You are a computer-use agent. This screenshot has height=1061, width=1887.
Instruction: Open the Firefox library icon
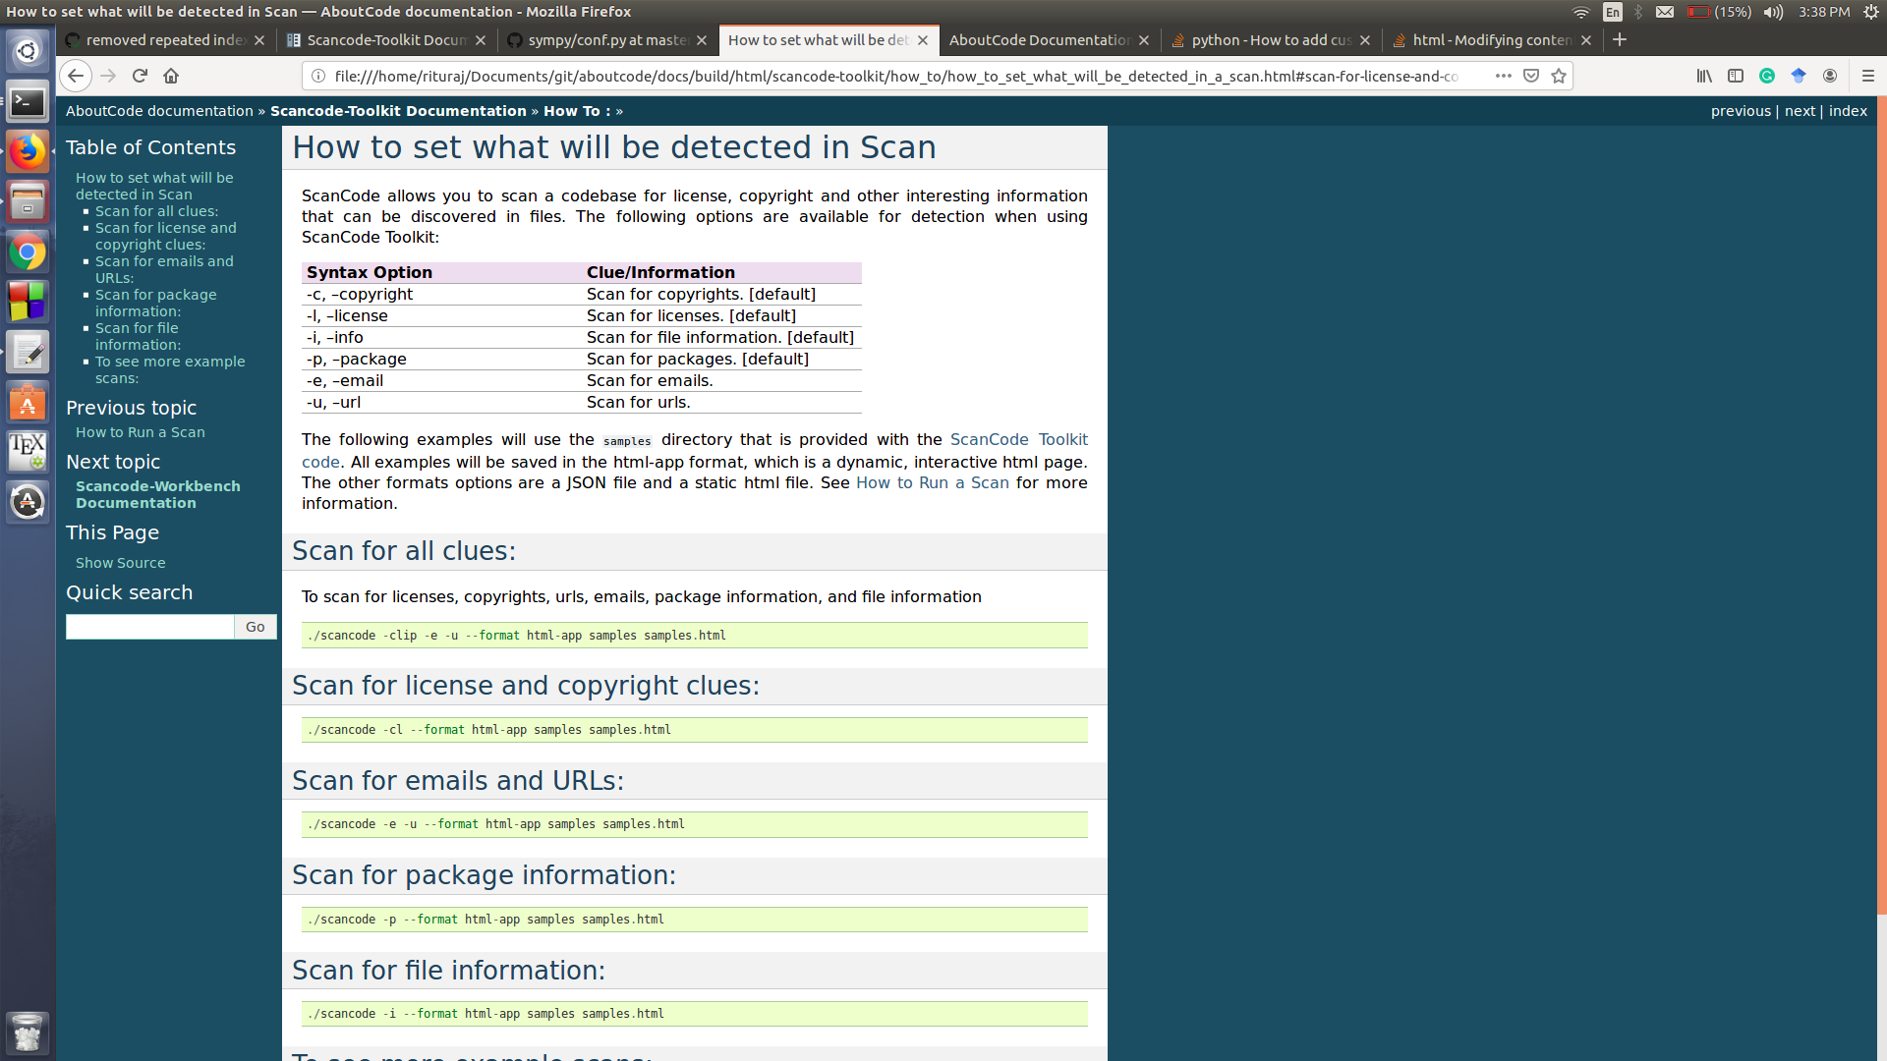point(1704,76)
